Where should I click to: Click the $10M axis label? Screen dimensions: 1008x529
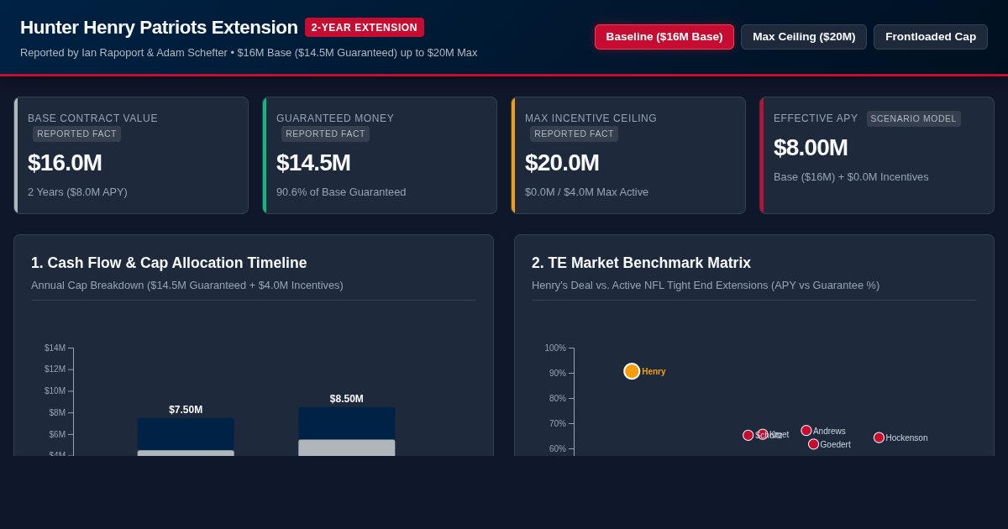point(55,391)
